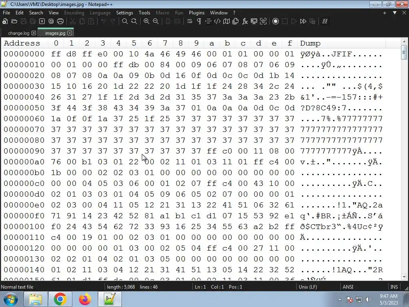Click the volume speaker tray icon
The width and height of the screenshot is (409, 307).
click(x=369, y=299)
